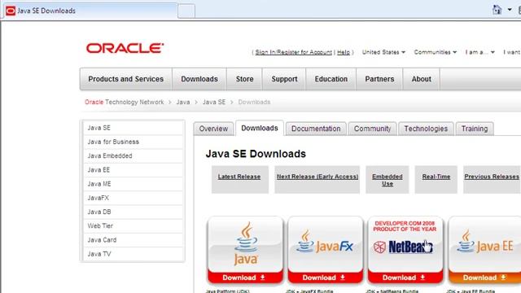This screenshot has height=293, width=521.
Task: Select Java SE in sidebar
Action: (133, 128)
